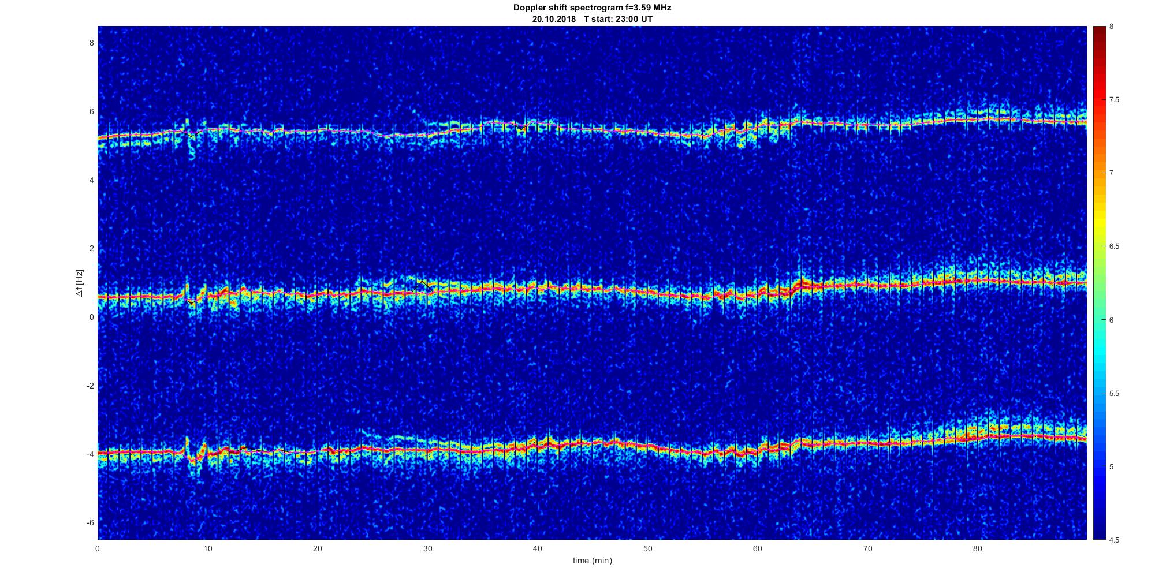Click the y-axis tick label '-4'
Viewport: 1155px width, 579px height.
point(91,454)
